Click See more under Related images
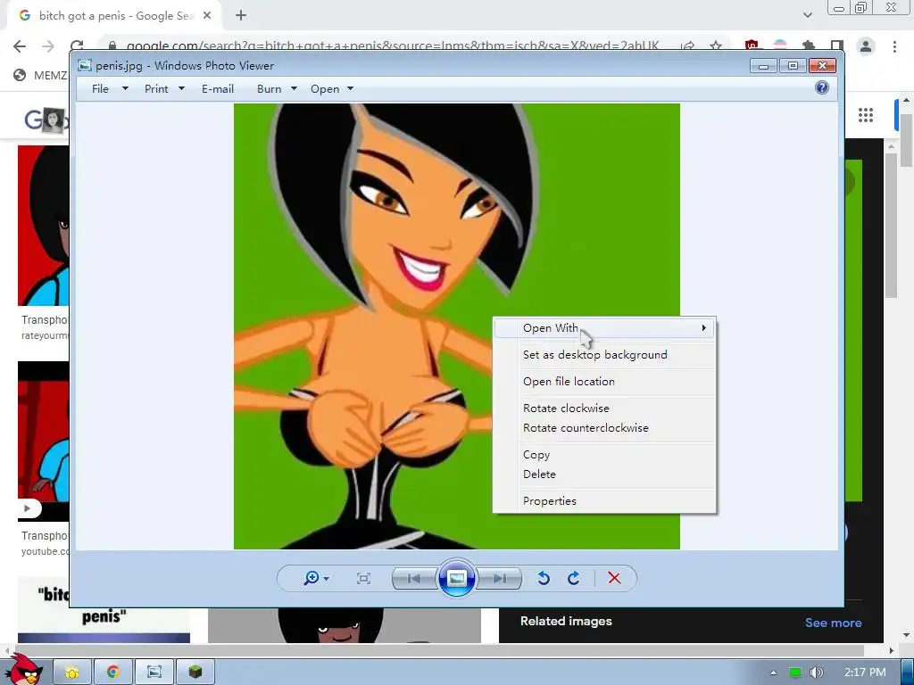This screenshot has height=685, width=914. (833, 623)
